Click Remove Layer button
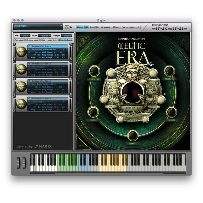Viewport: 203px width, 203px height. [x=33, y=40]
